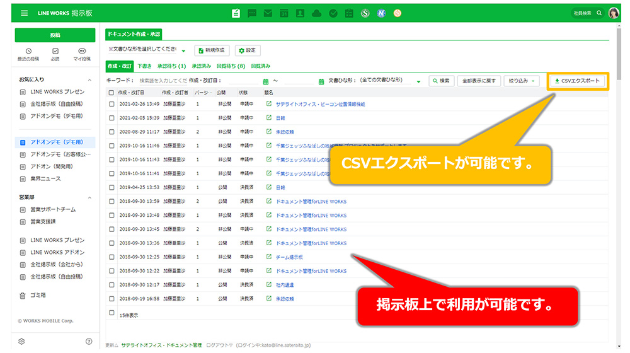Viewport: 630px width, 353px height.
Task: Open the sidebar settings gear at bottom
Action: pos(21,342)
